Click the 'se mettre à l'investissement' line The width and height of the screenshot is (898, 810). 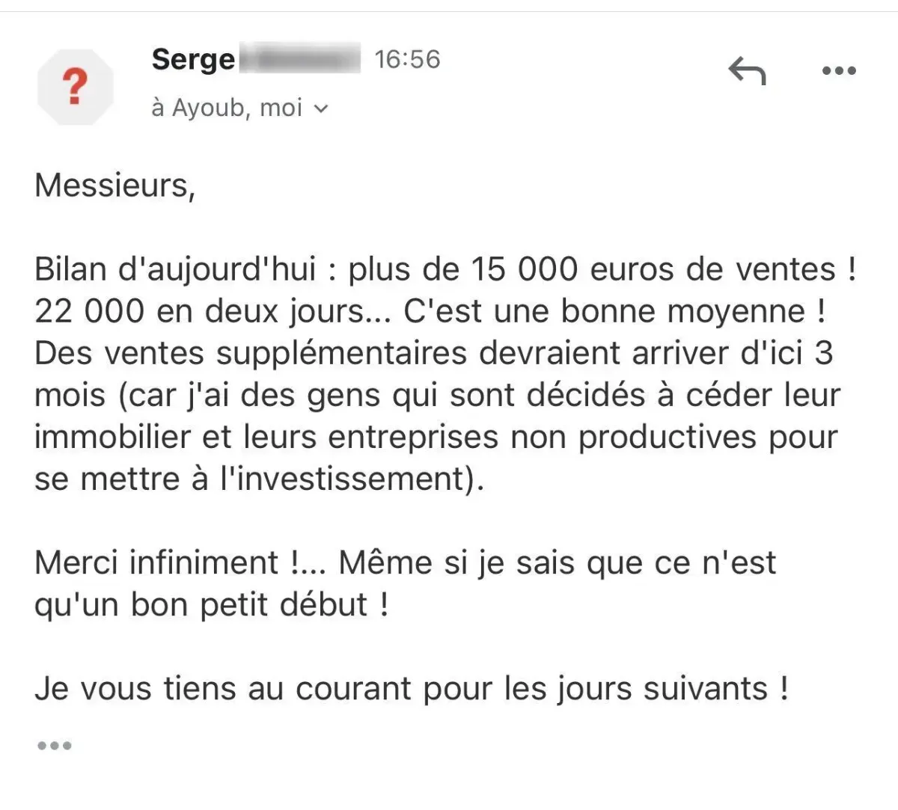point(260,479)
